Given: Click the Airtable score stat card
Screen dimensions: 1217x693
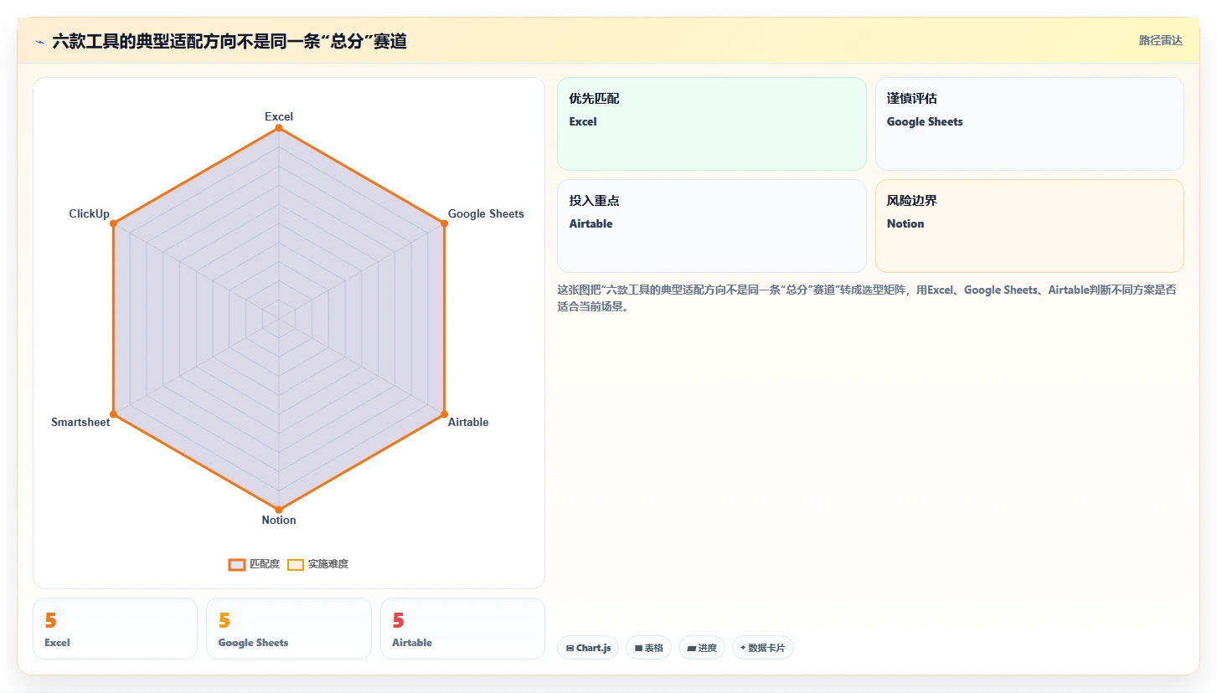Looking at the screenshot, I should 462,629.
